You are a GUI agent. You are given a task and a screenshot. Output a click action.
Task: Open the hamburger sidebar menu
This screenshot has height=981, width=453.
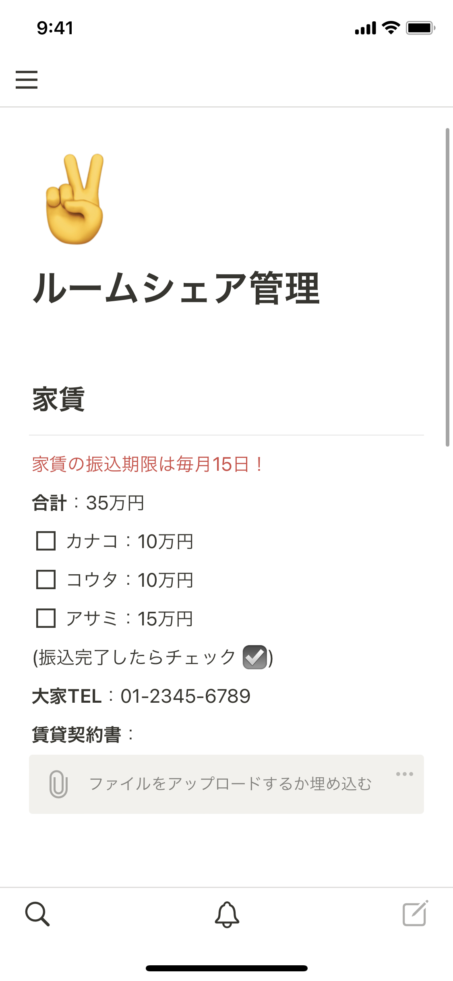[x=27, y=79]
